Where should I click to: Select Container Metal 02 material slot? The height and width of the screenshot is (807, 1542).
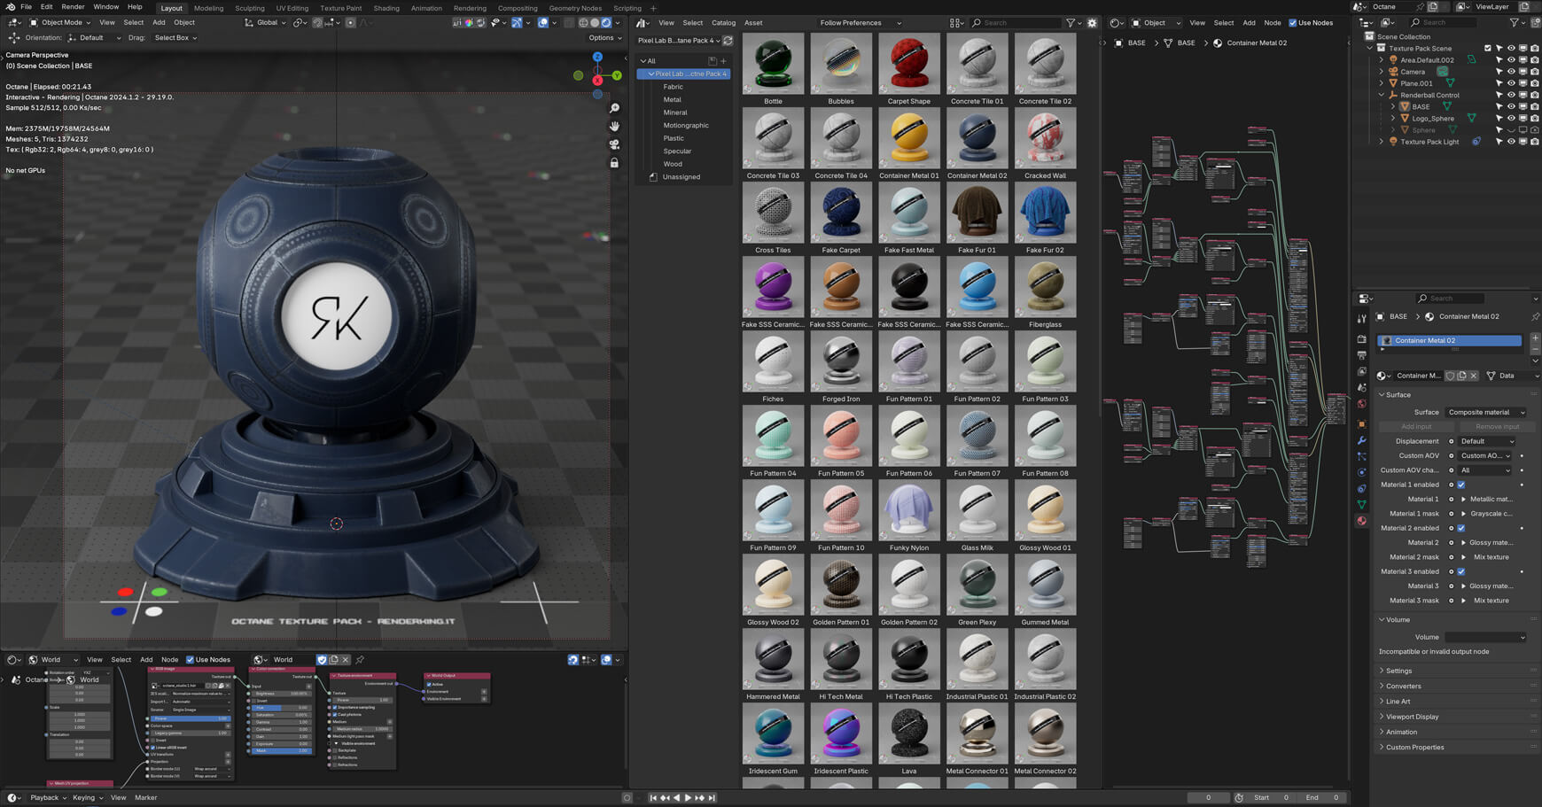click(1450, 340)
